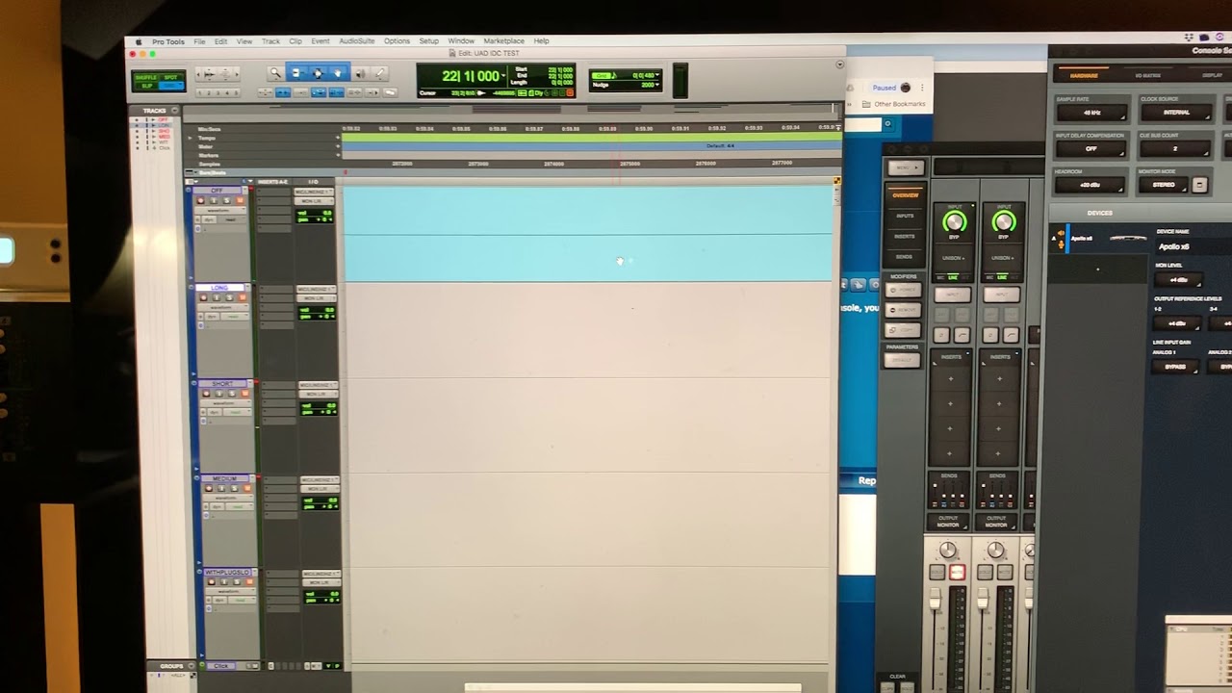
Task: Open the Sample Rate 48 kHz dropdown
Action: pyautogui.click(x=1091, y=113)
